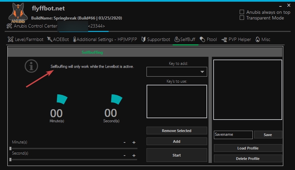295x170 pixels.
Task: Click the Supportbot shield icon
Action: tap(143, 40)
